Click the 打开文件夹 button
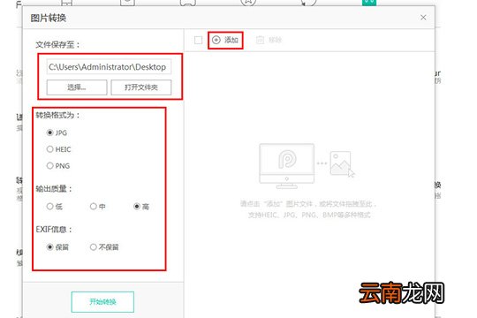Viewport: 477px width, 318px height. pos(141,87)
